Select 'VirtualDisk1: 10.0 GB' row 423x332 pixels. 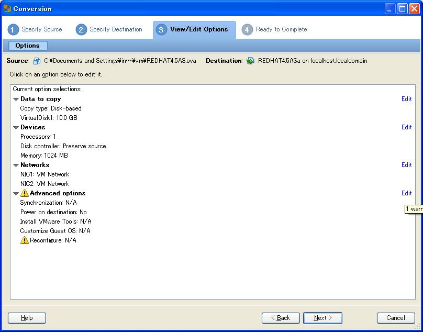coord(49,118)
